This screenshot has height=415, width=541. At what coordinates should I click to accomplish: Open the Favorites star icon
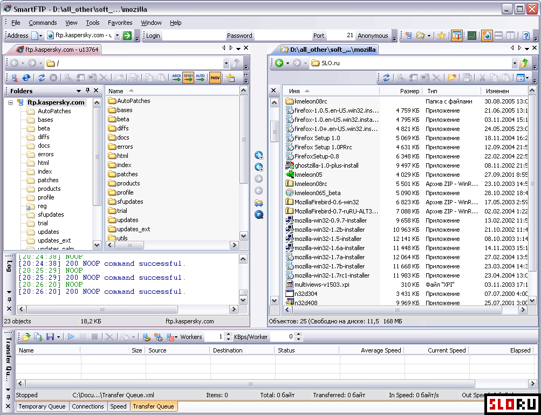441,36
